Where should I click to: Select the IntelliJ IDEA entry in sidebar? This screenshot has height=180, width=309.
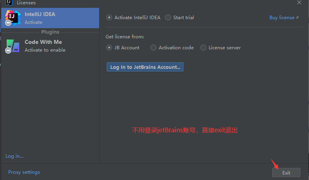50,18
